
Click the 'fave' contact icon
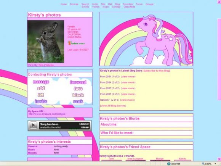[x=78, y=89]
